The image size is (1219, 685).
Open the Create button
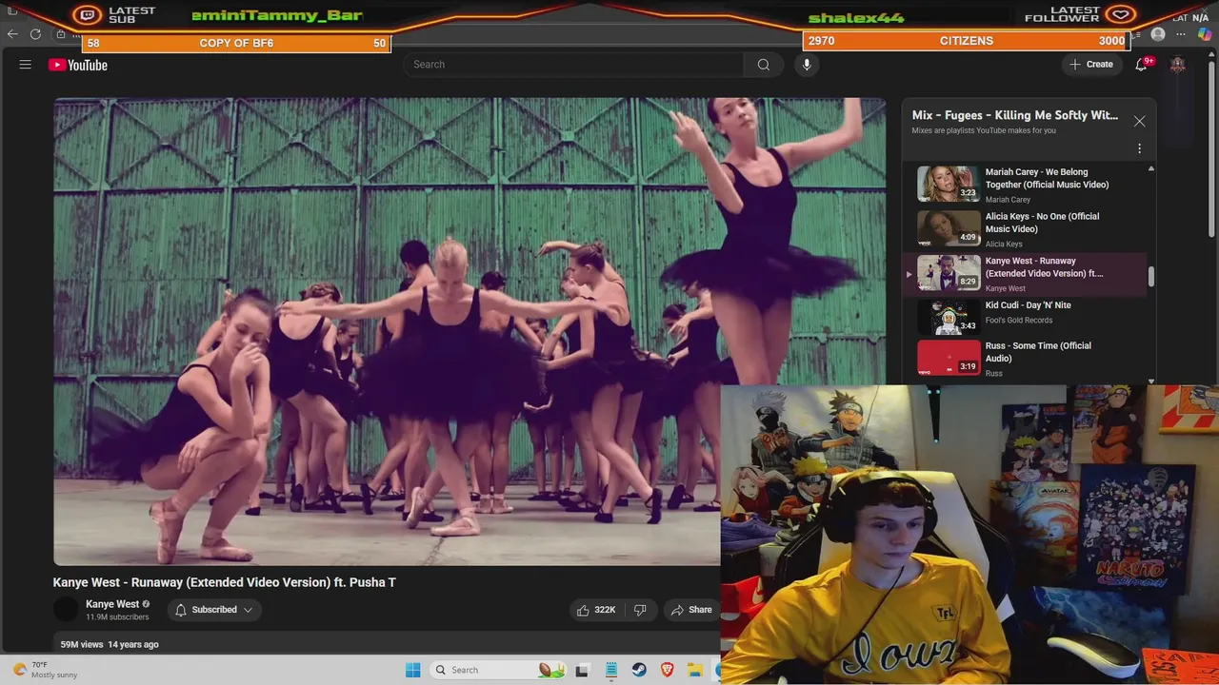click(1091, 65)
